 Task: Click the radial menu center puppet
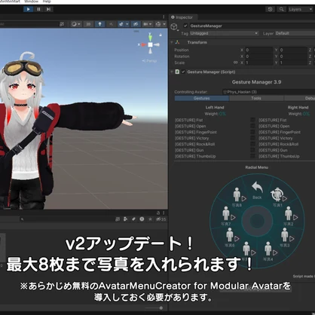pyautogui.click(x=257, y=221)
